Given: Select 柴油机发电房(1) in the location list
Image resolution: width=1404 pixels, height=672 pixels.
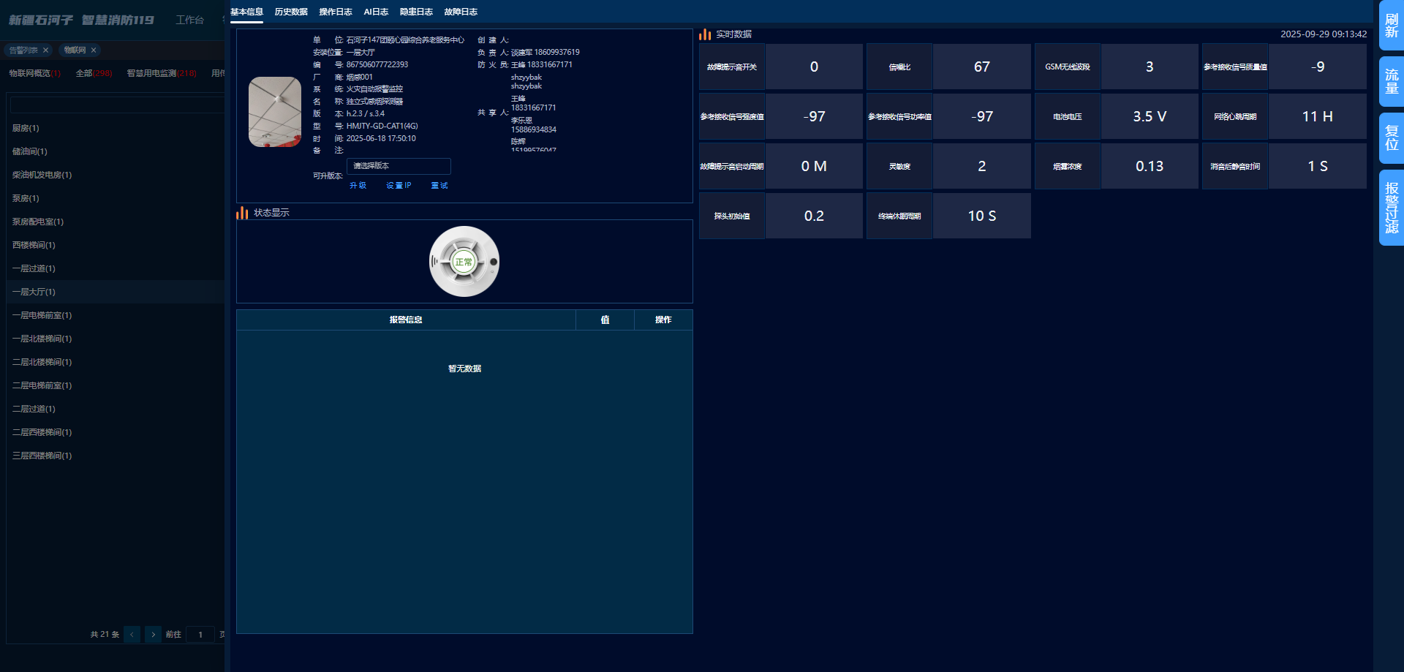Looking at the screenshot, I should [x=42, y=175].
